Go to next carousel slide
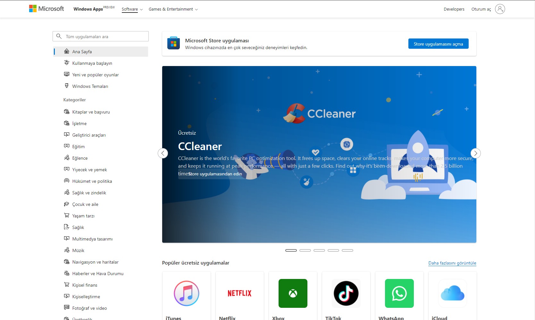 click(x=476, y=153)
